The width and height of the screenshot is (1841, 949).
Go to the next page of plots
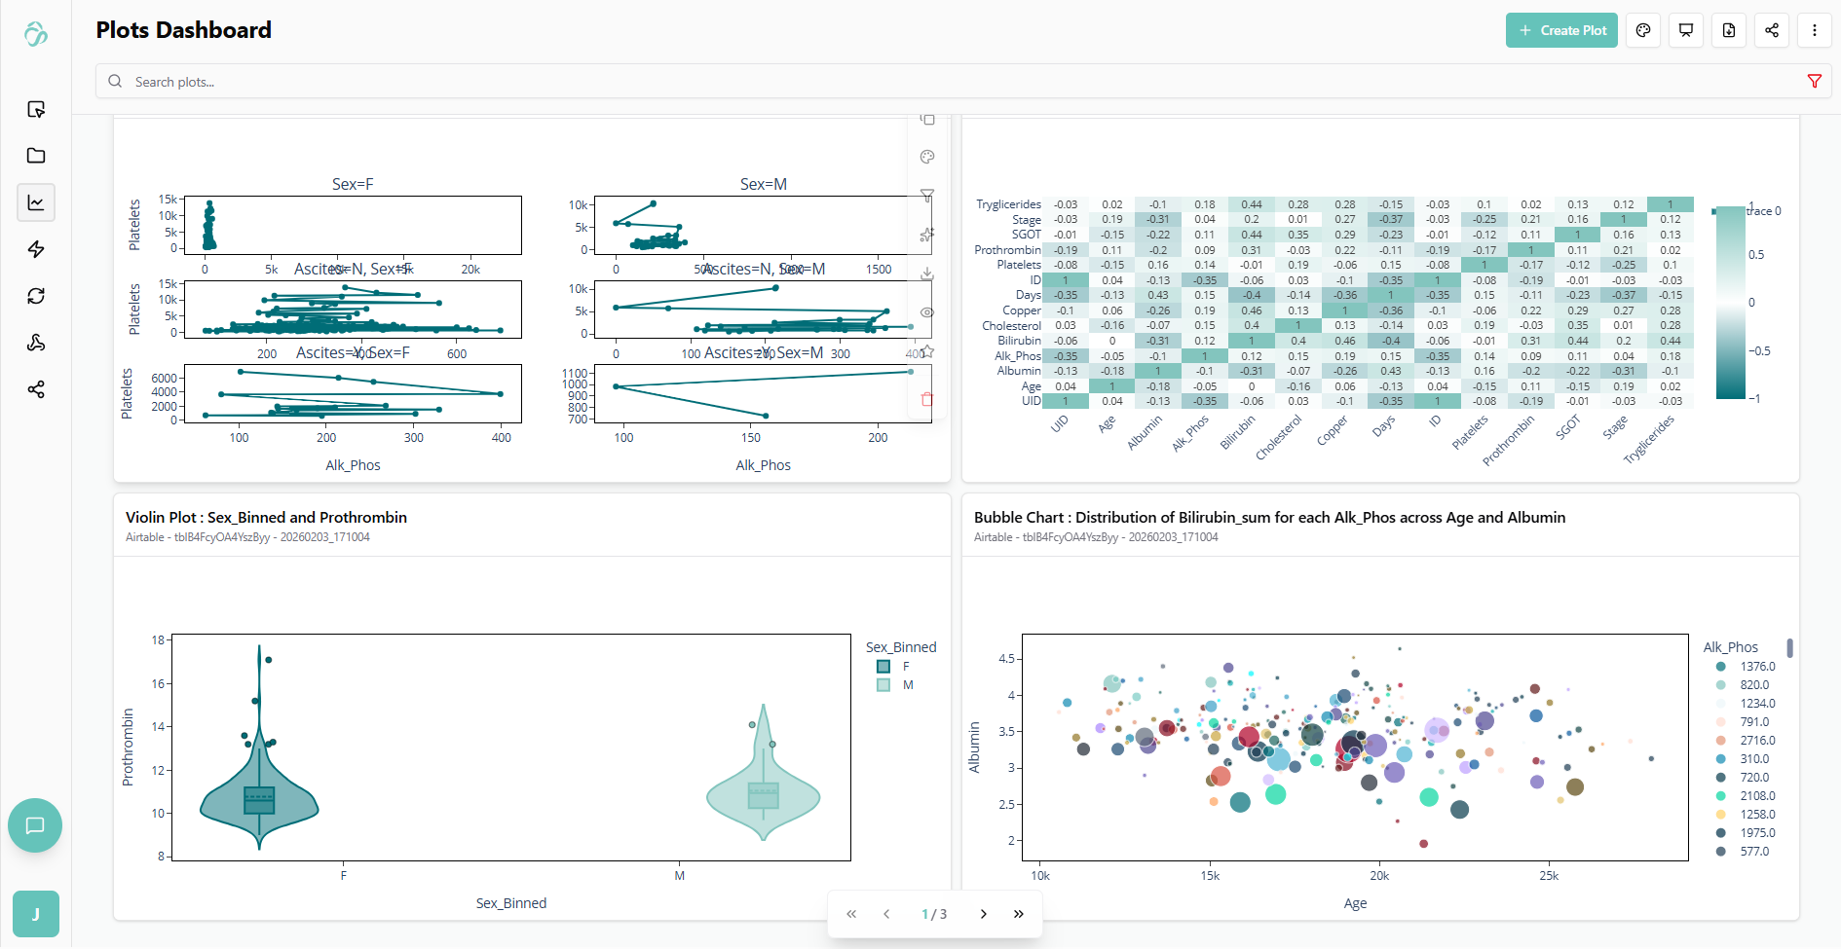[x=983, y=914]
